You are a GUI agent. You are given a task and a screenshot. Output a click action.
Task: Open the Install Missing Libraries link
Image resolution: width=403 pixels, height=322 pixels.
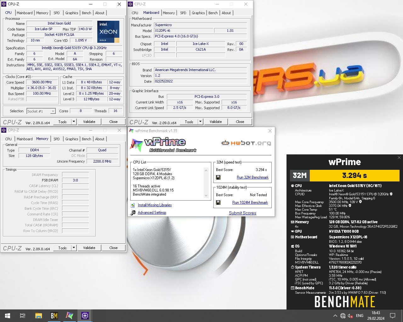[155, 205]
